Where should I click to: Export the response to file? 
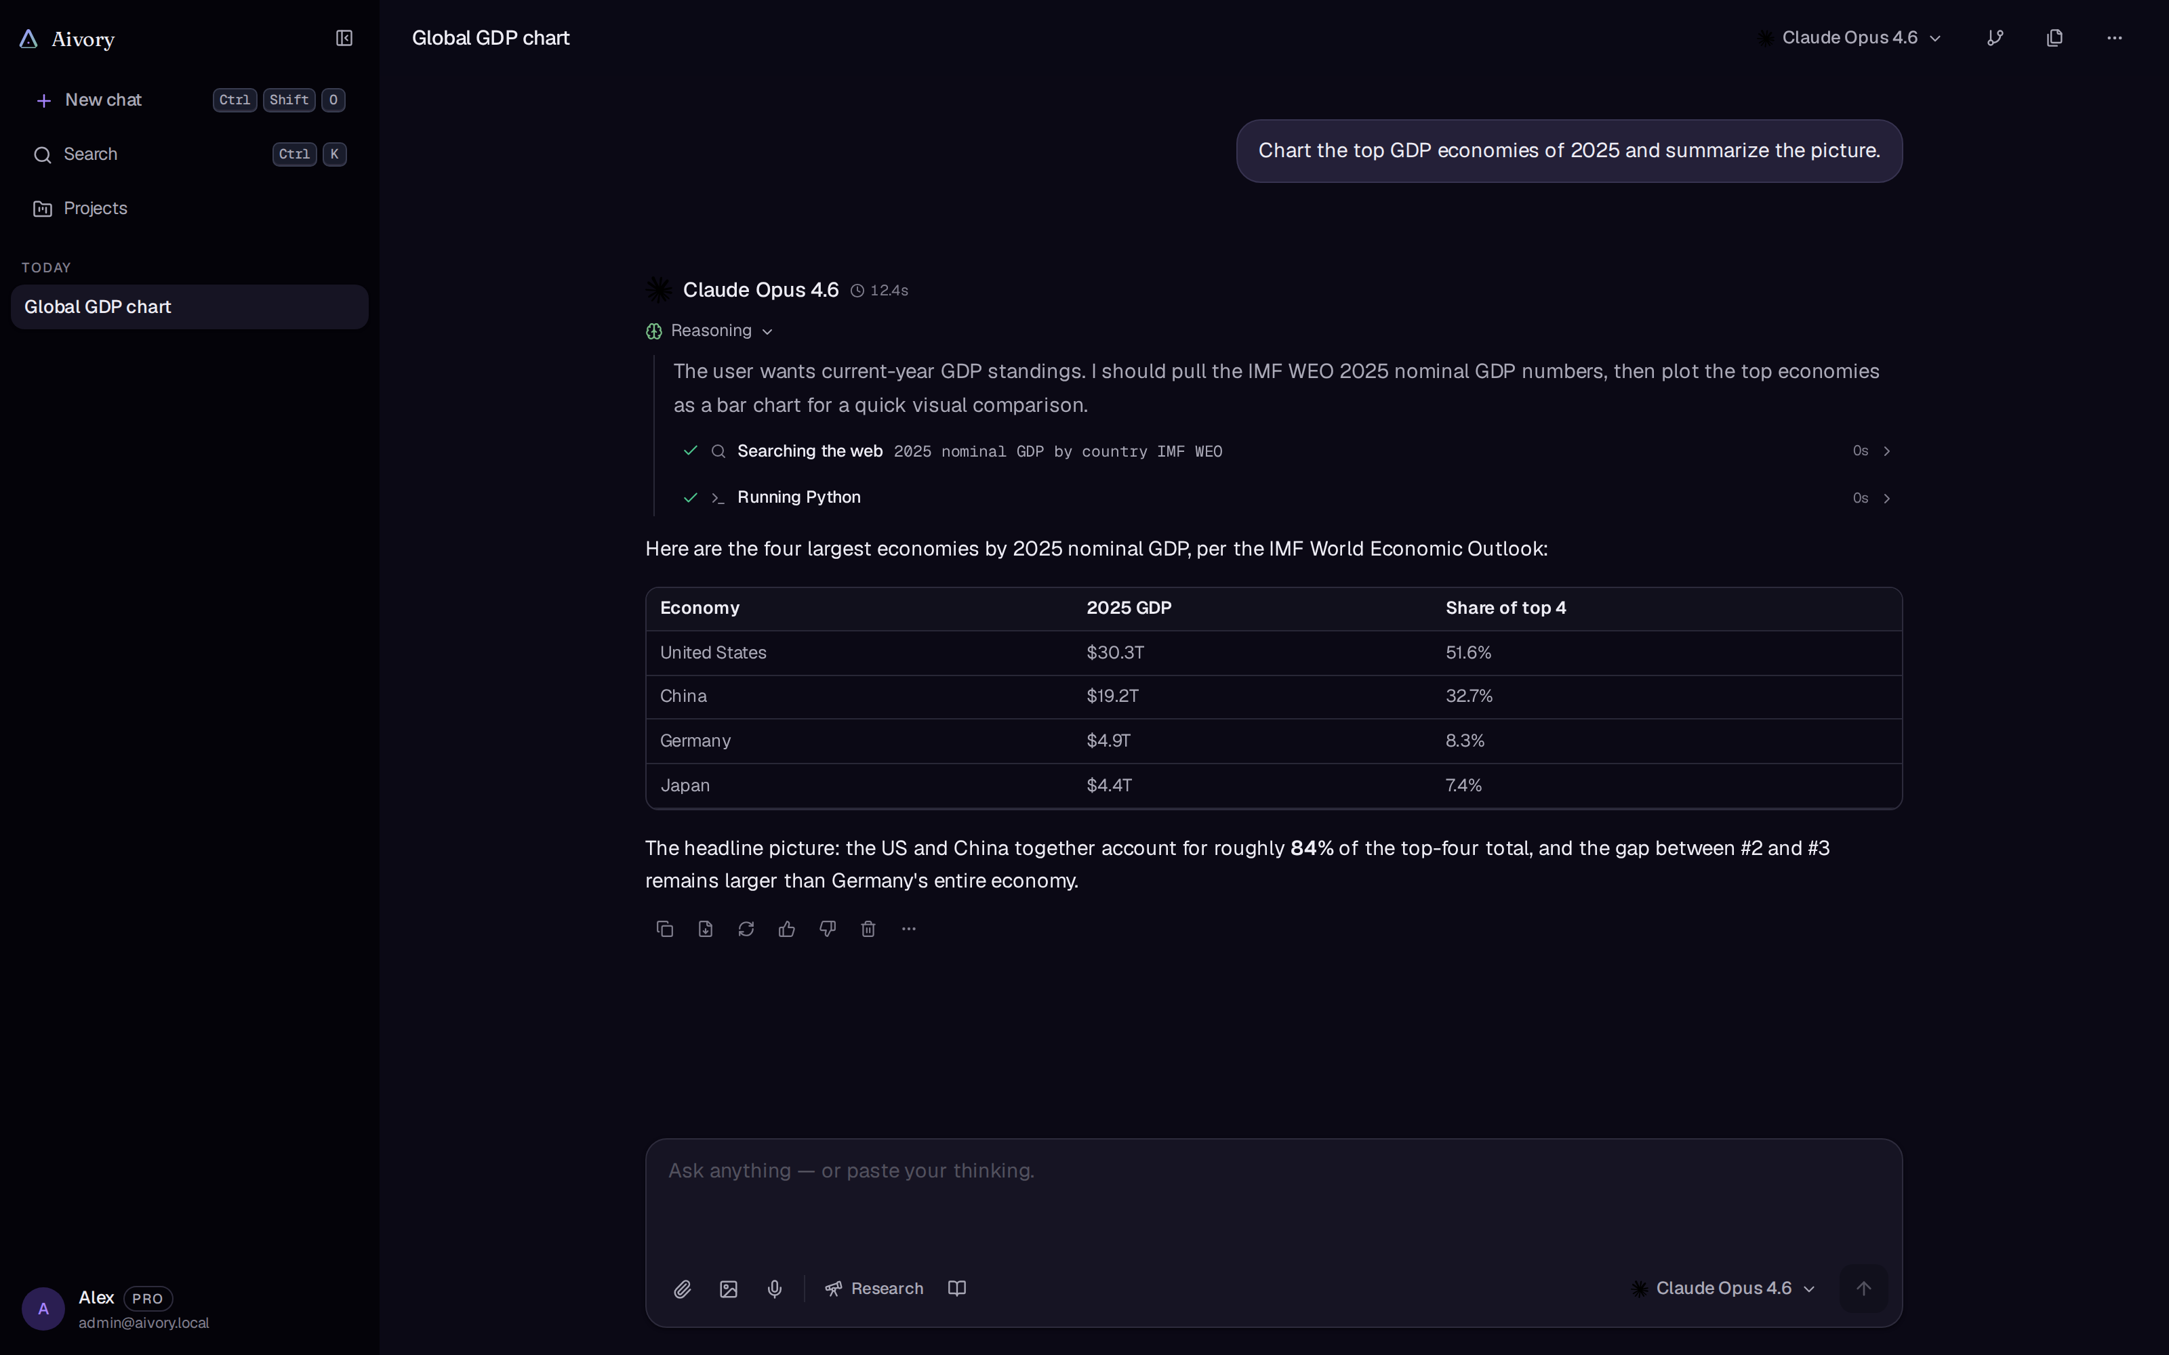pos(706,928)
